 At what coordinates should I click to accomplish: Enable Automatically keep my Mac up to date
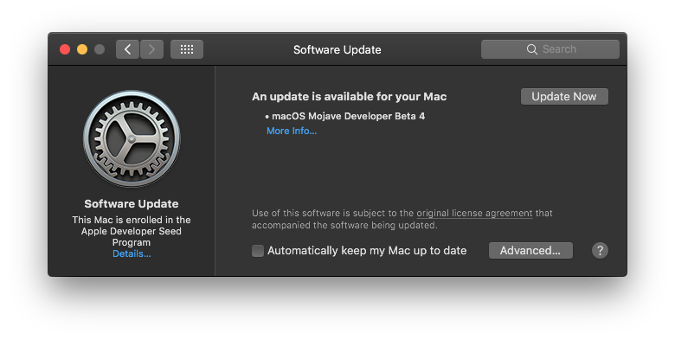click(258, 251)
